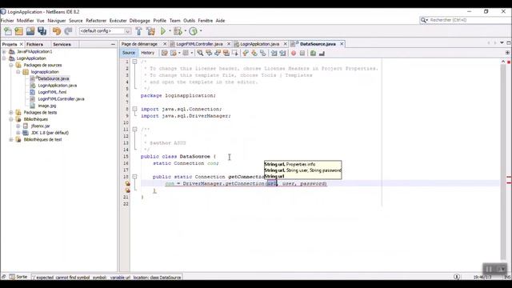The image size is (512, 288).
Task: Click the green Run Project icon
Action: tap(163, 31)
